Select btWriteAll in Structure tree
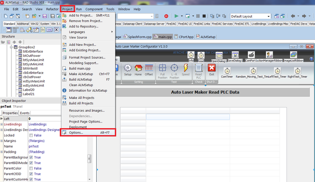Screen dimensions: 315x182 (x=30, y=68)
